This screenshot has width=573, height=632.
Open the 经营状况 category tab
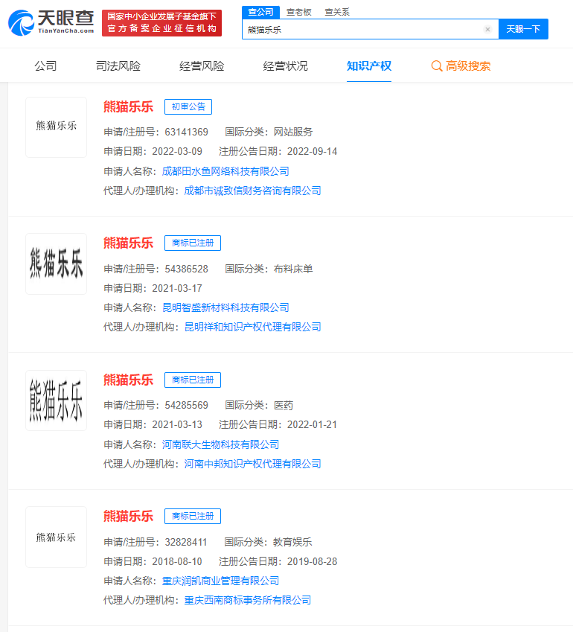tap(285, 66)
